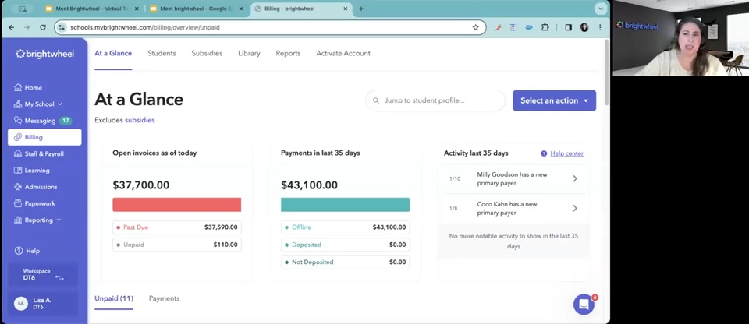
Task: Click Jump to student profile search field
Action: (x=435, y=100)
